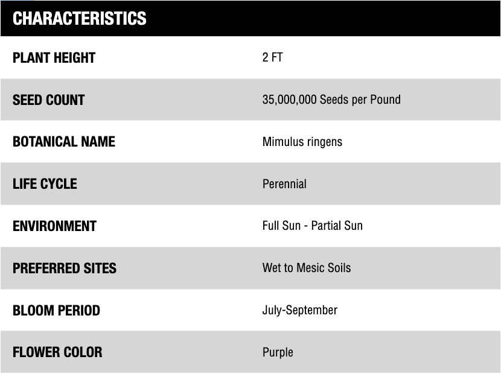The height and width of the screenshot is (374, 501).
Task: Click the Perennial life cycle value
Action: (x=284, y=183)
